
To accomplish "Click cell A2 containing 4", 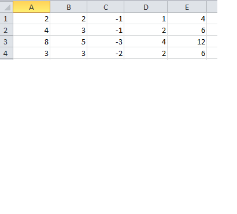I will tap(31, 30).
